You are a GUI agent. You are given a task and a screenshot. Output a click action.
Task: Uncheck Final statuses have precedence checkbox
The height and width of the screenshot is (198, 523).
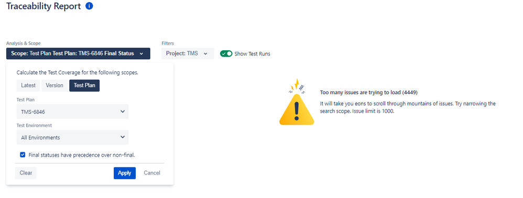point(23,155)
